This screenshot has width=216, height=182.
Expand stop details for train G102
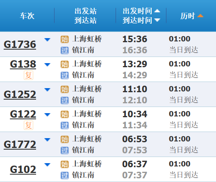[x=47, y=165]
